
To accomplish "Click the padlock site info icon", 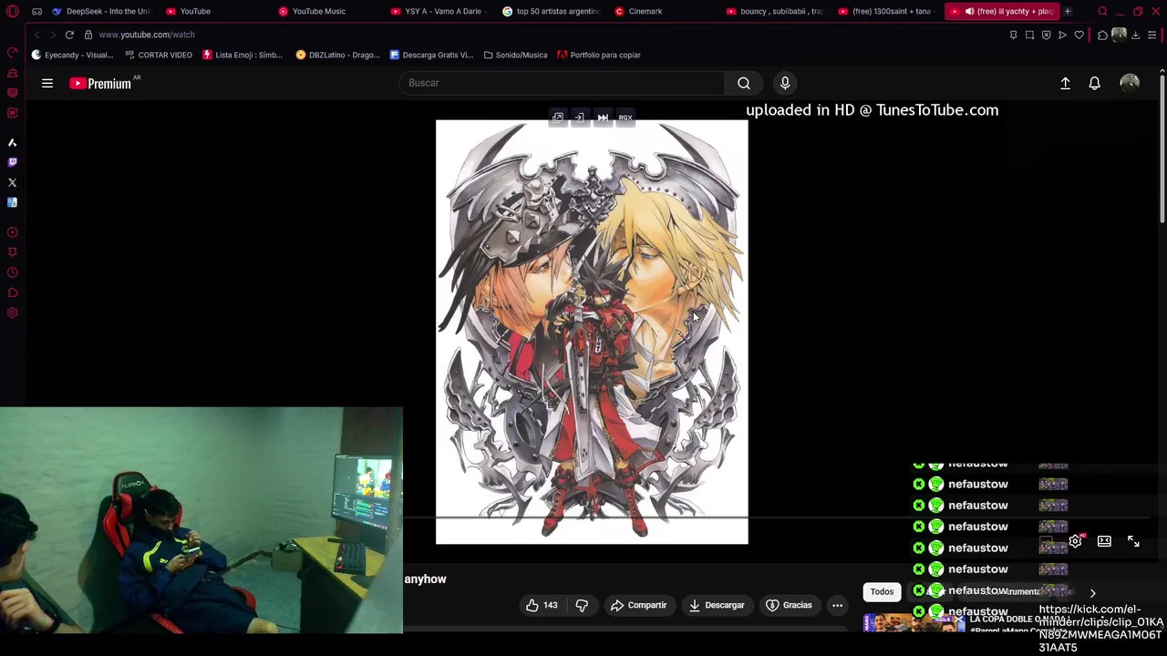I will (x=88, y=35).
